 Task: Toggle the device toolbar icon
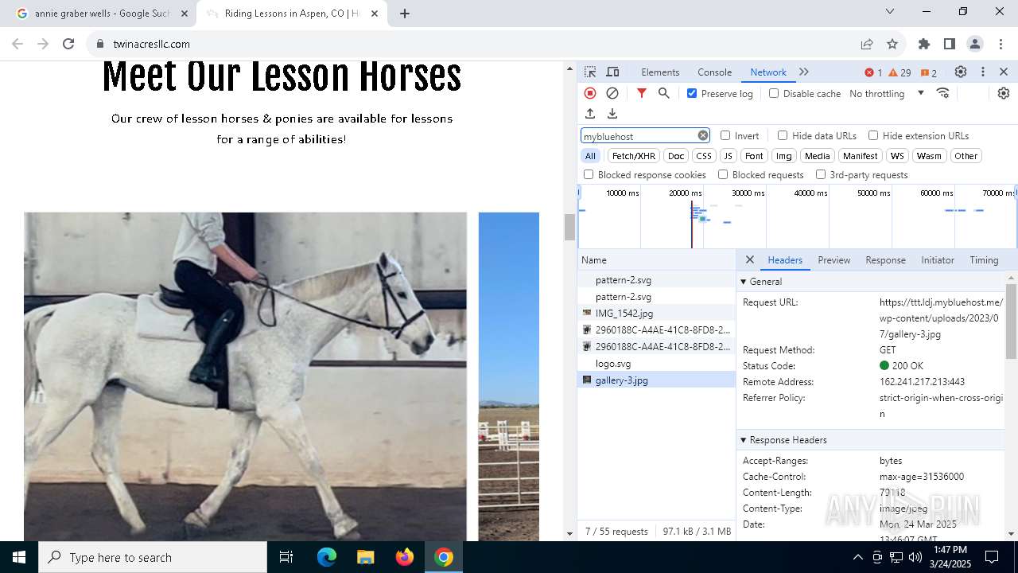612,72
